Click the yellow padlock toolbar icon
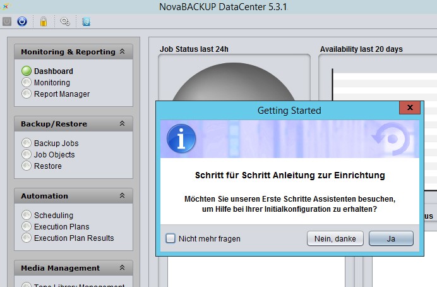 click(x=44, y=21)
